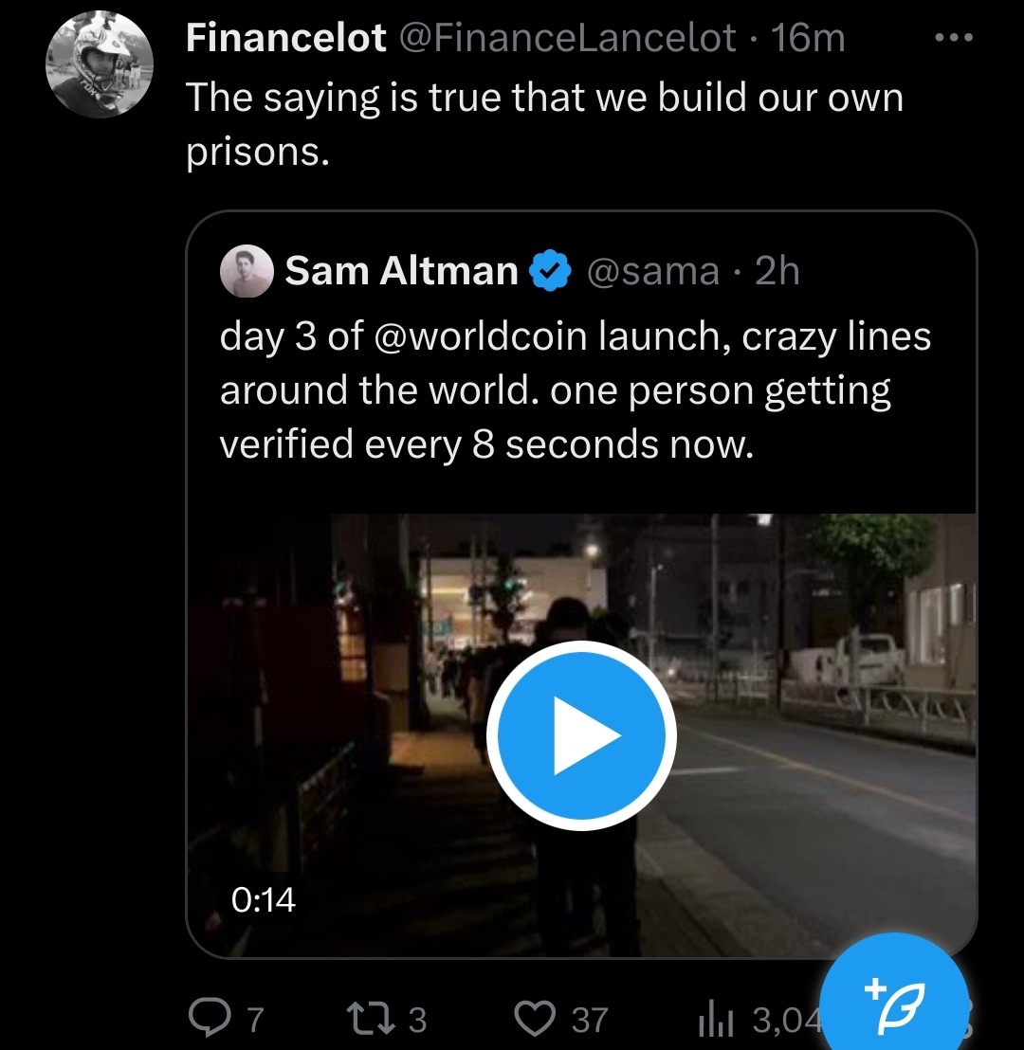Viewport: 1024px width, 1050px height.
Task: Click the Sam Altman display name
Action: point(401,272)
